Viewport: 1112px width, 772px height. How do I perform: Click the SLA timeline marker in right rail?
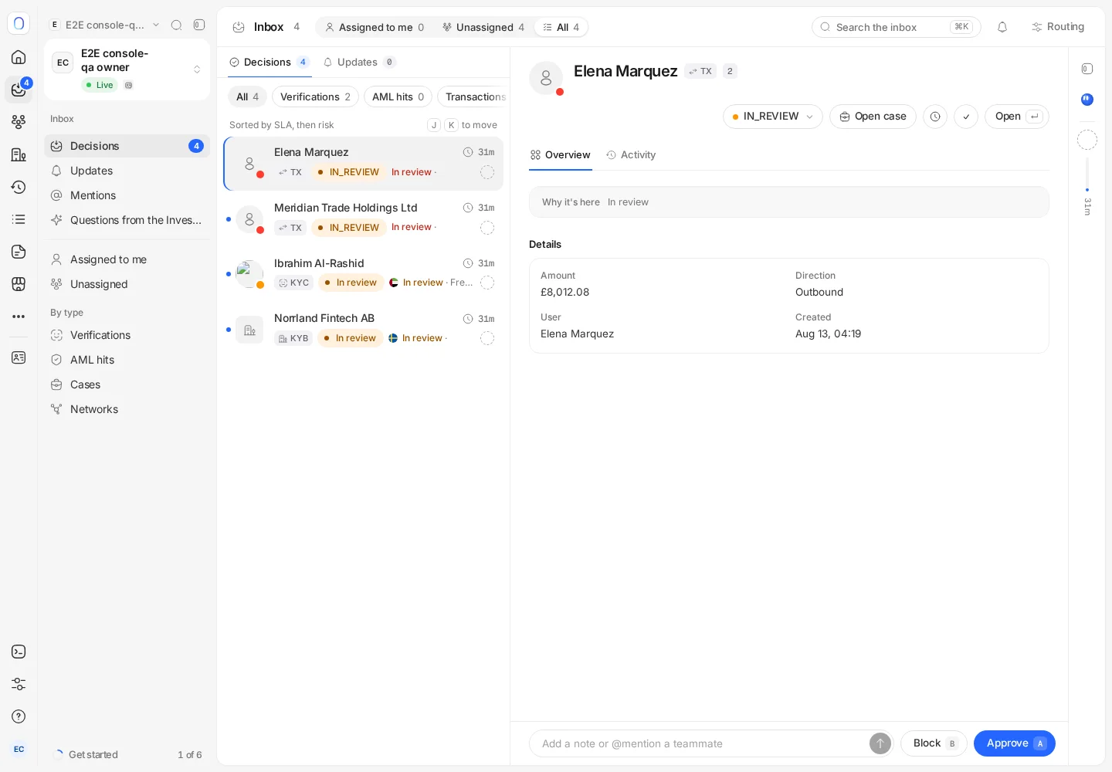point(1087,190)
